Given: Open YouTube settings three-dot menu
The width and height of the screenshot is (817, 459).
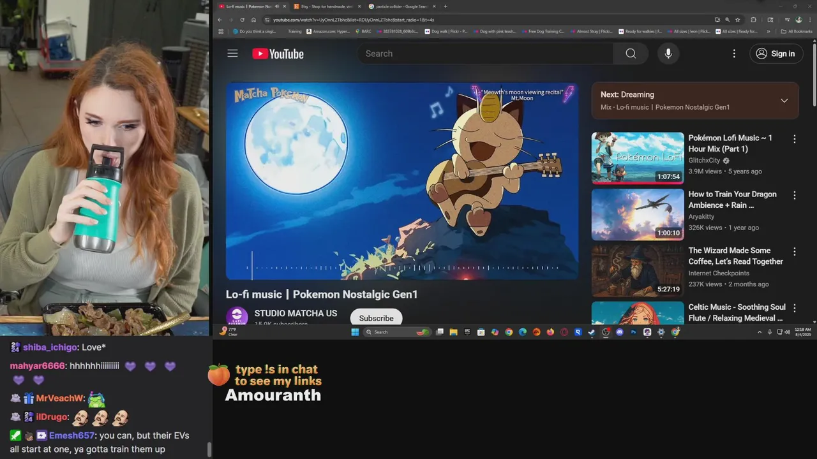Looking at the screenshot, I should pyautogui.click(x=734, y=54).
